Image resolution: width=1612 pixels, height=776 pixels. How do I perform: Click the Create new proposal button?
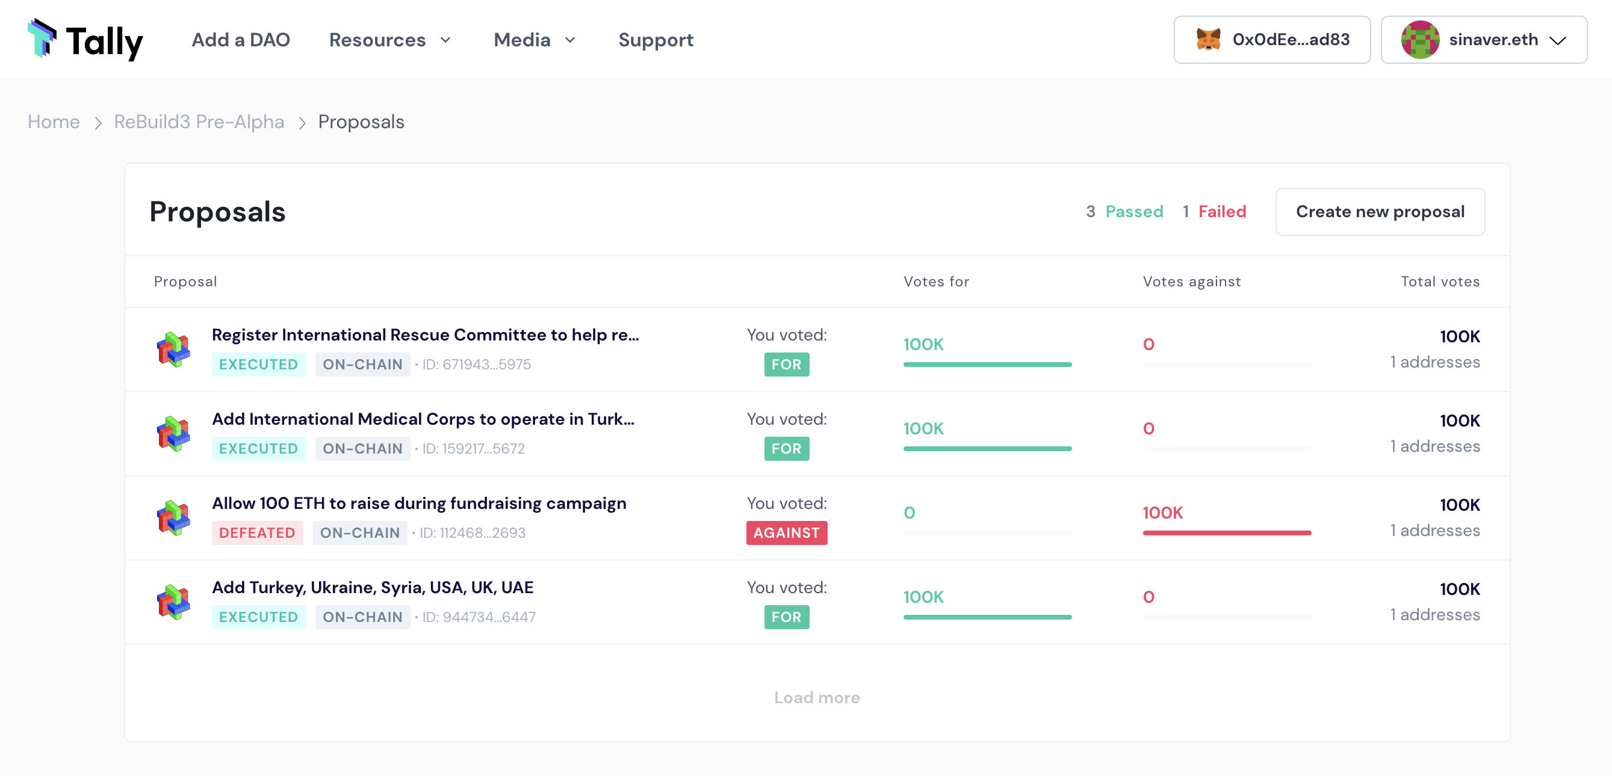pos(1379,212)
